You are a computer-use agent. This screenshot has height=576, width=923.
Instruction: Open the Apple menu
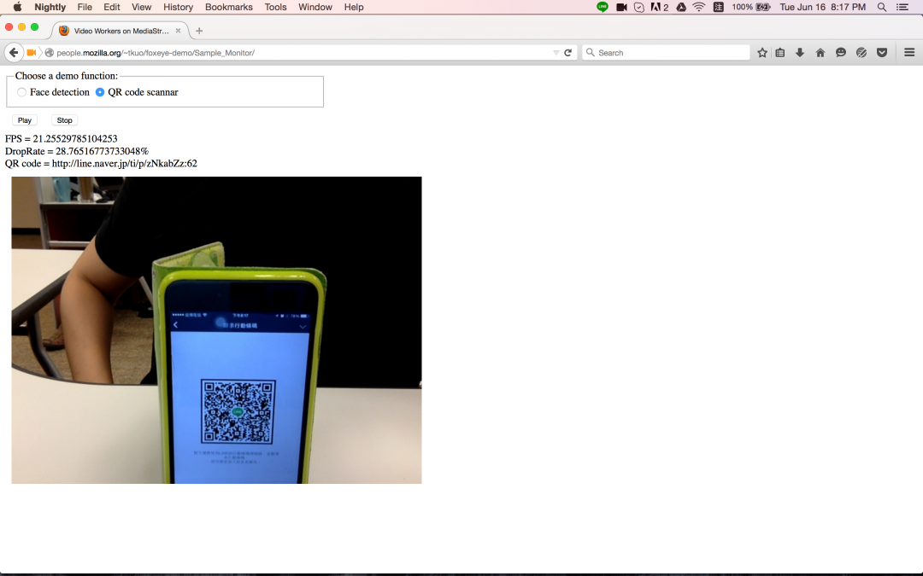[x=17, y=7]
